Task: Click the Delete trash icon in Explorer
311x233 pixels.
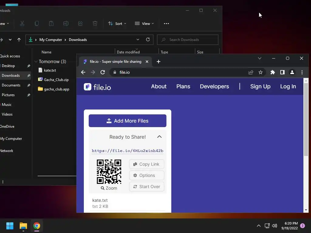Action: coord(95,24)
